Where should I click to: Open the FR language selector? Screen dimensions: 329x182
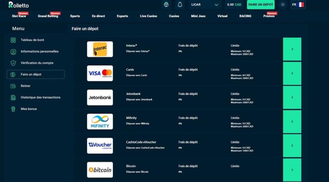tap(298, 5)
